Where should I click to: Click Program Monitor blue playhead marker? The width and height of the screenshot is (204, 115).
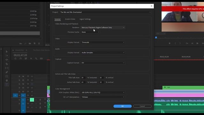[156, 38]
